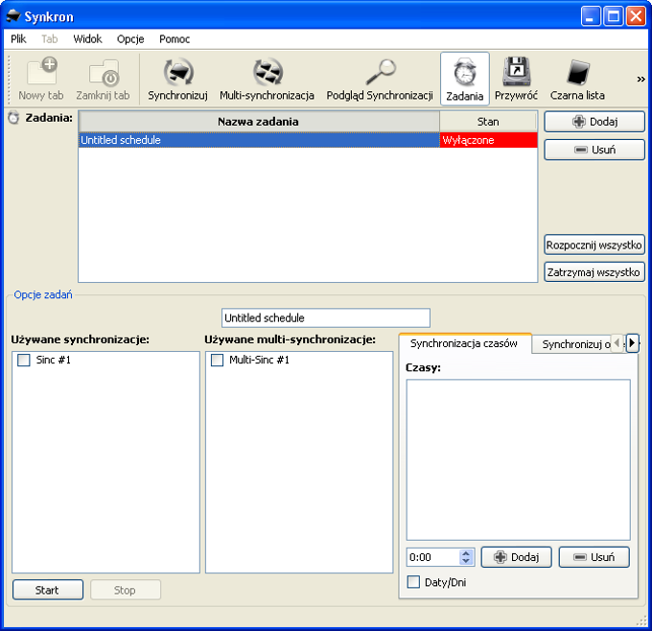The height and width of the screenshot is (631, 652).
Task: Open the Opcje menu
Action: pyautogui.click(x=130, y=39)
